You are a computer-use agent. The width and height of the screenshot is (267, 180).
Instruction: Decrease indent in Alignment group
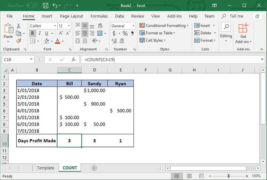tap(78, 41)
